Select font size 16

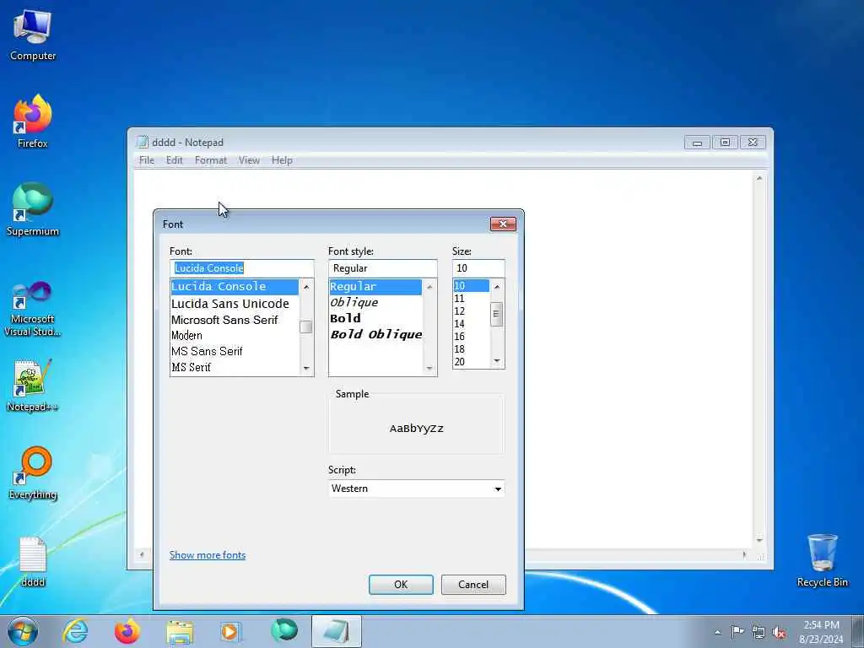pos(471,337)
